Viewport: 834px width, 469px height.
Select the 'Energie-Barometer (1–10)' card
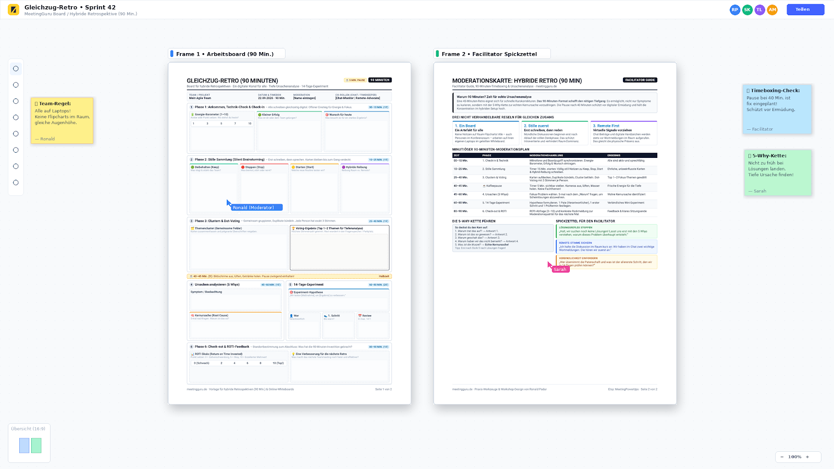(x=222, y=131)
